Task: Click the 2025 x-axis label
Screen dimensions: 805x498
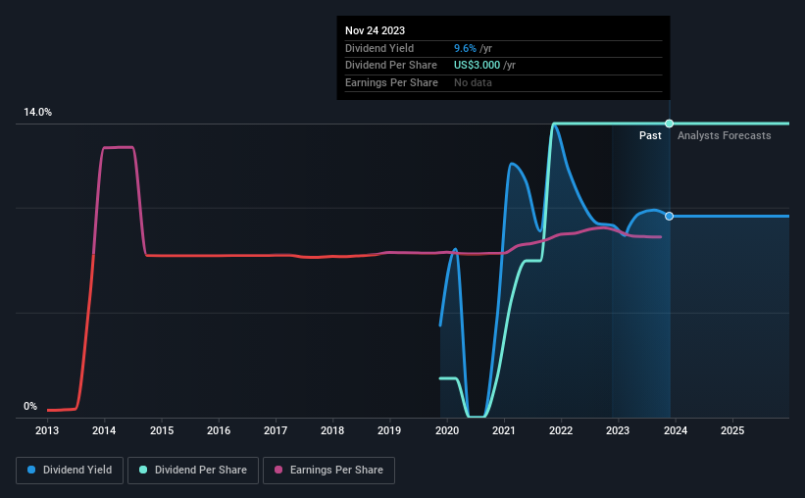Action: click(x=732, y=430)
